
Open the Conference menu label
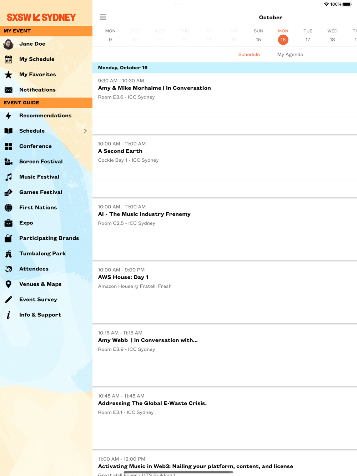[35, 146]
